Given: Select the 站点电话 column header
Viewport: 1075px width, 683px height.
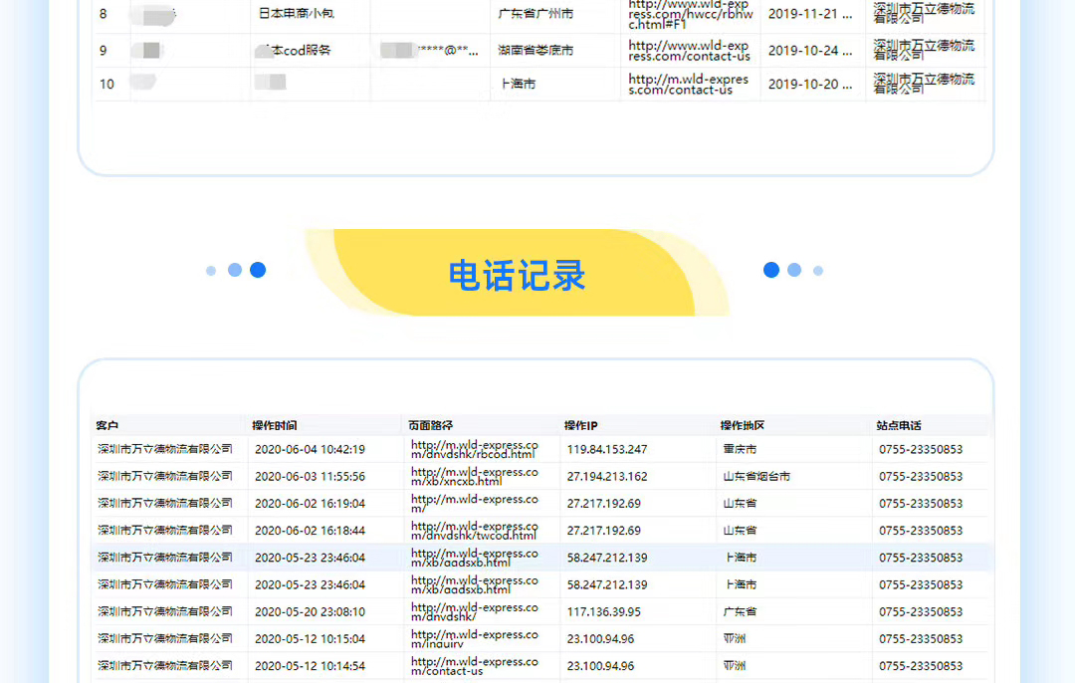Looking at the screenshot, I should point(899,425).
